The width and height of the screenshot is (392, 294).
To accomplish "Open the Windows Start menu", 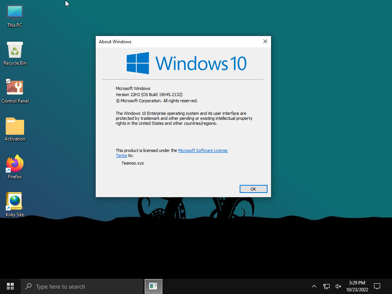I will coord(10,286).
